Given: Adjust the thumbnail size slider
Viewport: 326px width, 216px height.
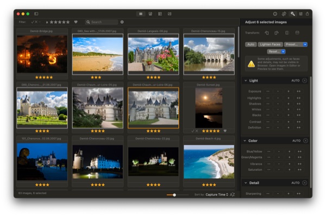Looking at the screenshot, I should click(174, 195).
